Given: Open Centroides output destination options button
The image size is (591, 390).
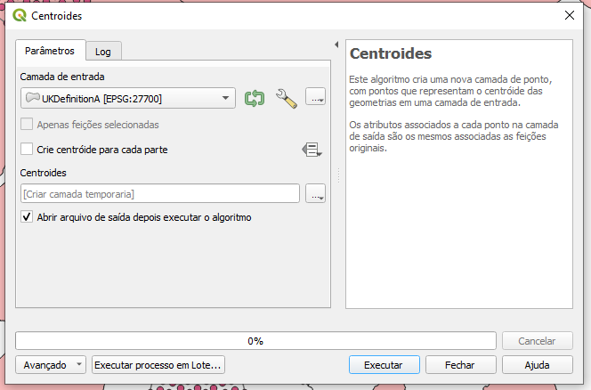Looking at the screenshot, I should (x=315, y=193).
